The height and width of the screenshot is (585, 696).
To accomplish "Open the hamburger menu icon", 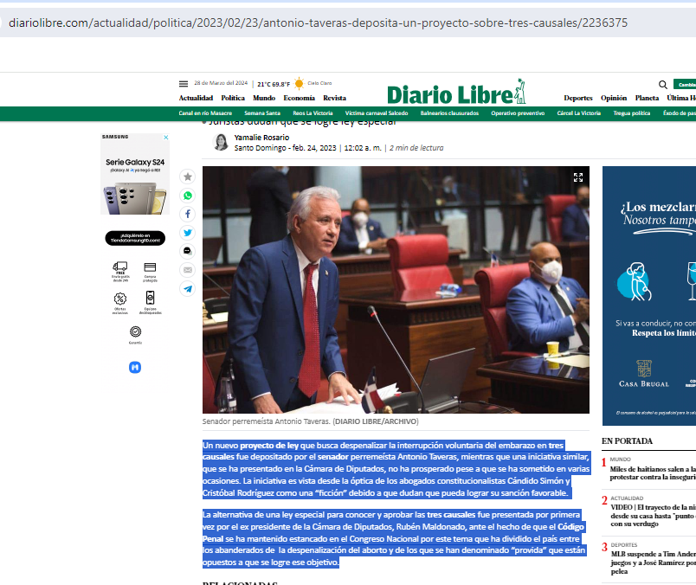I will (x=184, y=83).
